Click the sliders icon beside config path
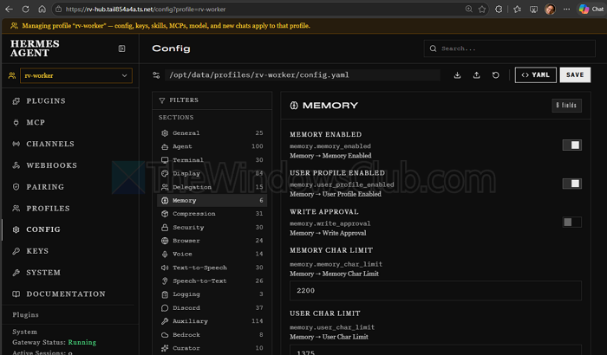607x355 pixels. click(156, 75)
